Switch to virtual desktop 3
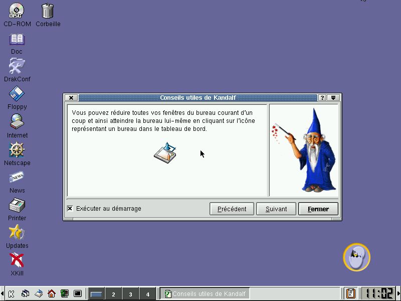This screenshot has height=301, width=401. pyautogui.click(x=131, y=293)
